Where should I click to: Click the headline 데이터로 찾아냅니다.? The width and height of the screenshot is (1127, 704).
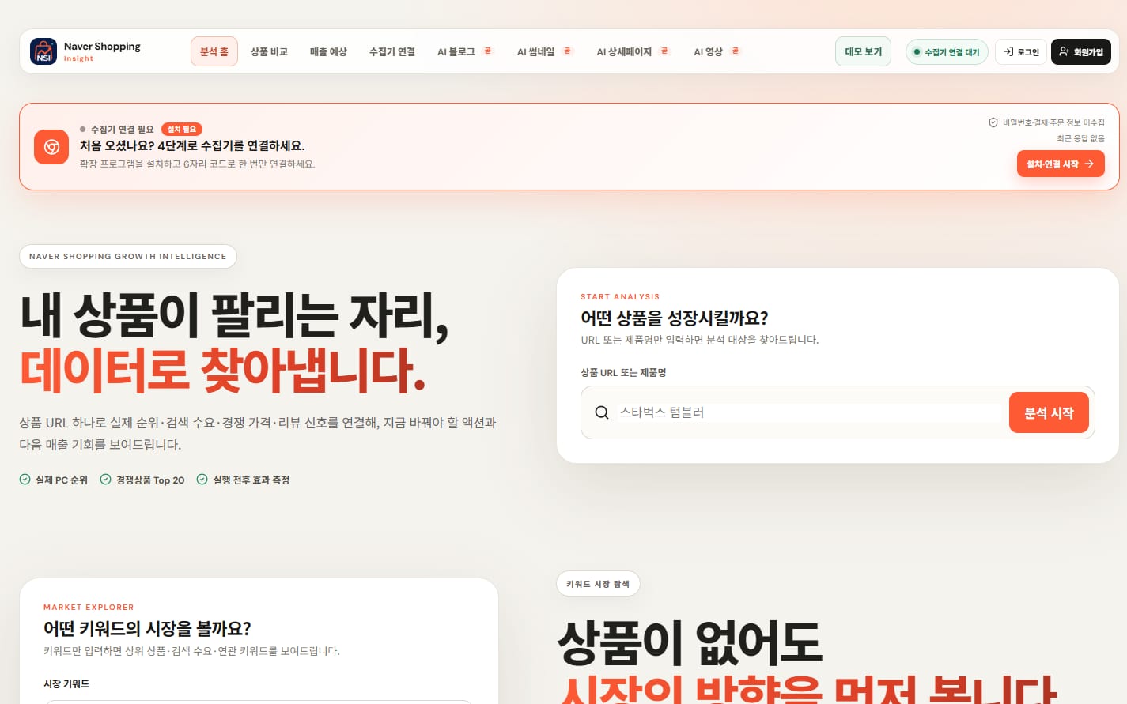point(222,370)
